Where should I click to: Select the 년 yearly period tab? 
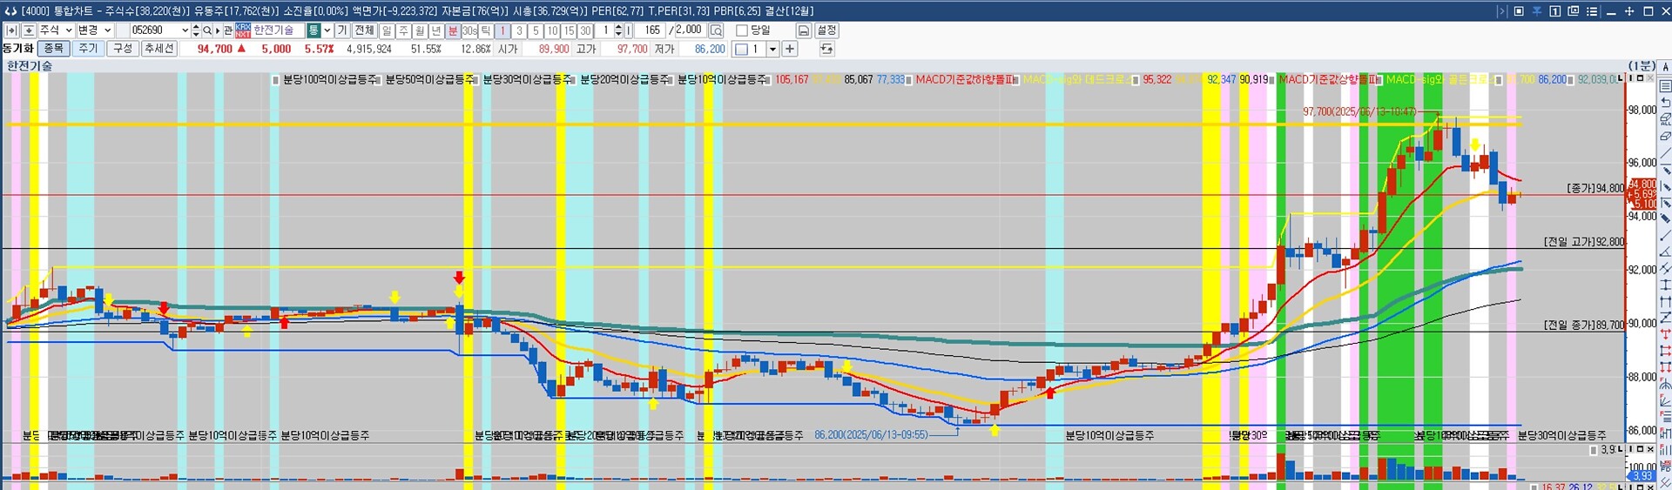point(436,30)
